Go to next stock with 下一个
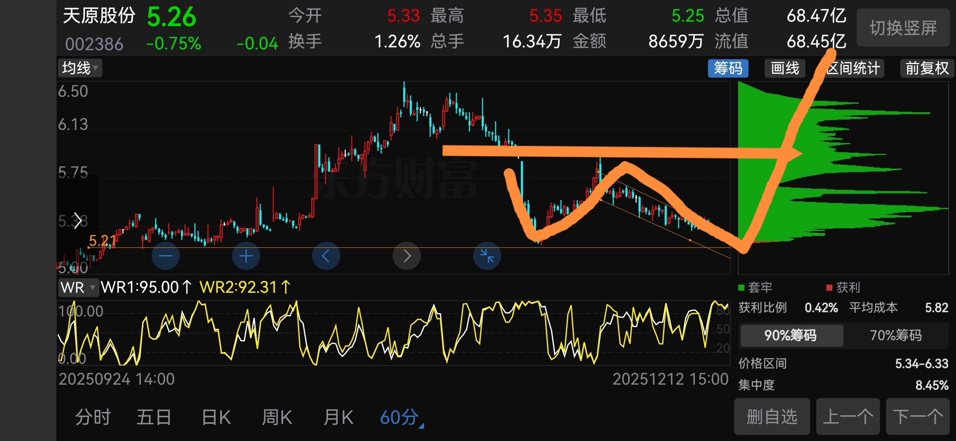The width and height of the screenshot is (956, 441). 918,417
